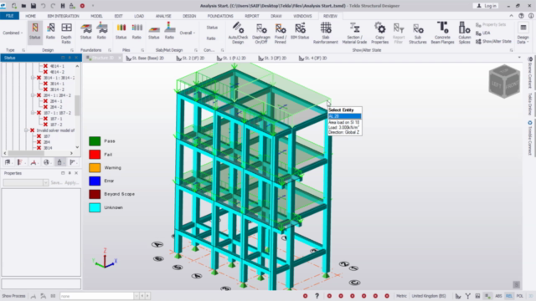Click Save icon in quick access toolbar
The image size is (536, 301).
coord(33,6)
